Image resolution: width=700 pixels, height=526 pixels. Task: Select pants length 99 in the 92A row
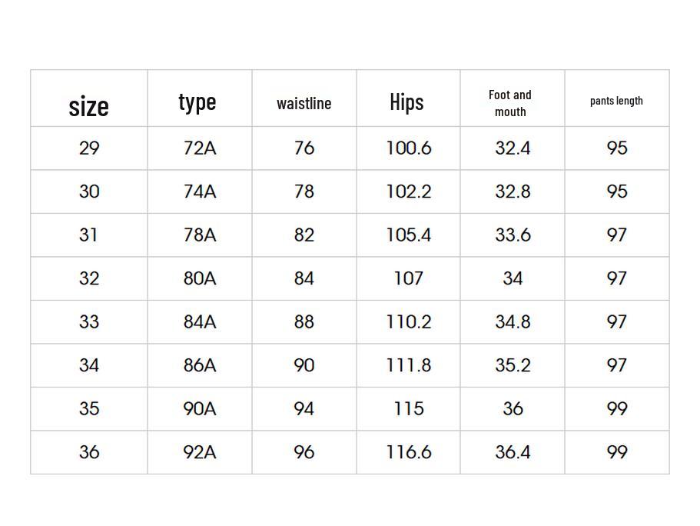[617, 452]
